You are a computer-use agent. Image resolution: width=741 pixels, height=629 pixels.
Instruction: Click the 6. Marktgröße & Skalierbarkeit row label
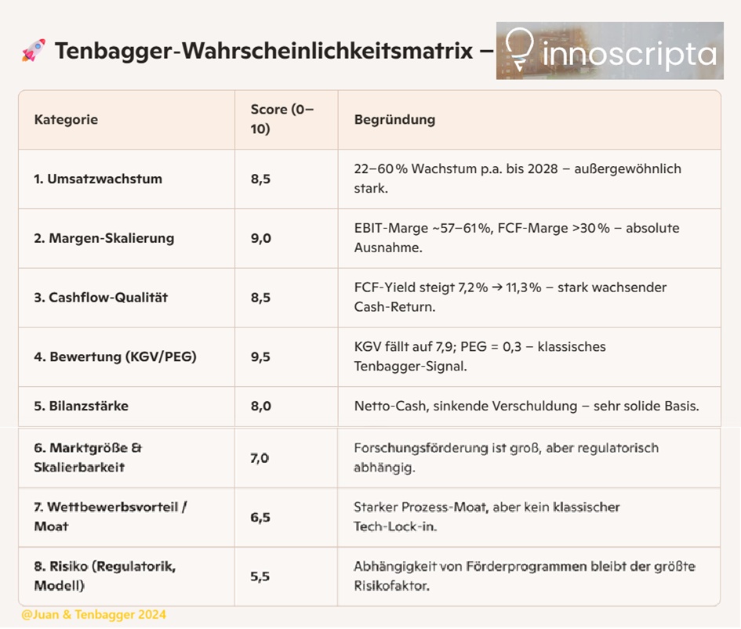click(88, 457)
